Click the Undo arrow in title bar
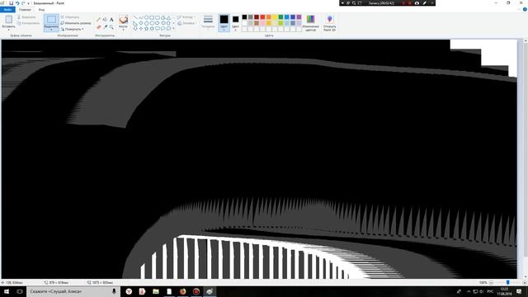Image resolution: width=528 pixels, height=297 pixels. [17, 3]
